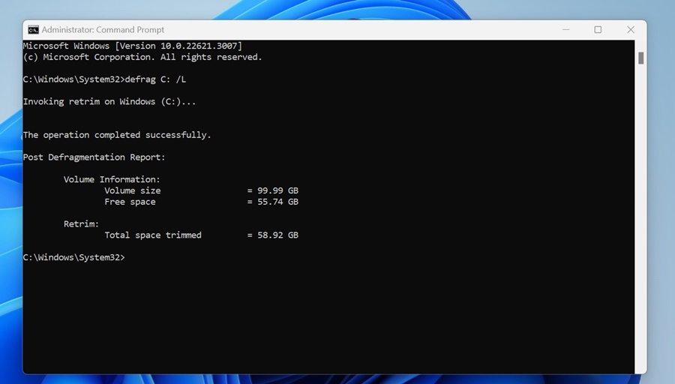
Task: Minimize the Command Prompt window
Action: [x=564, y=30]
